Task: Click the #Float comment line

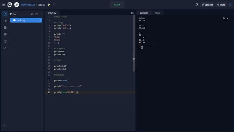Action: [58, 60]
